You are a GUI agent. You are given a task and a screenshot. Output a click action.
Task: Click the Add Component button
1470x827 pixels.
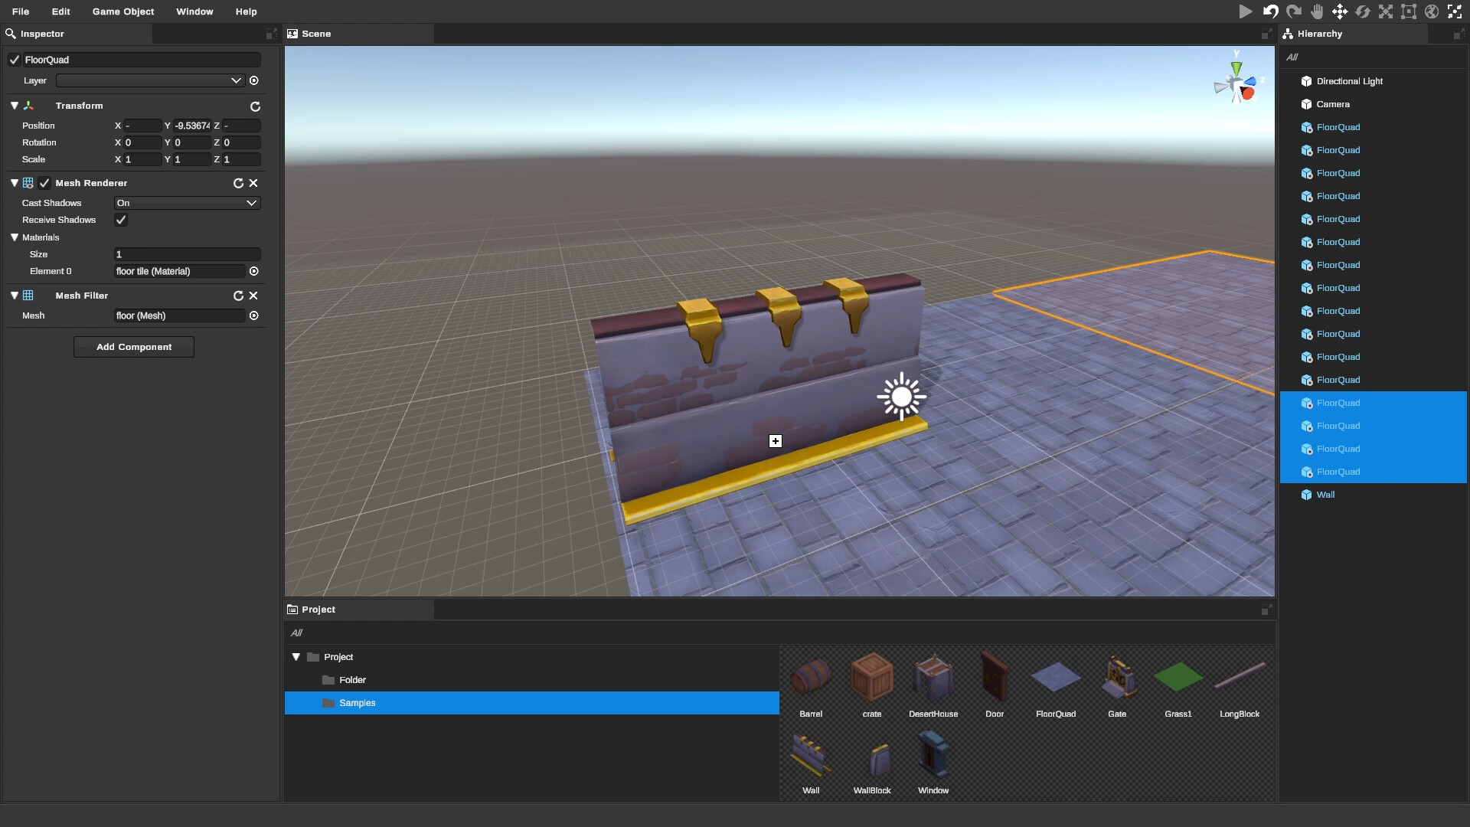coord(134,347)
